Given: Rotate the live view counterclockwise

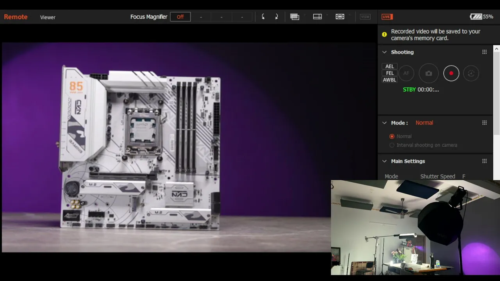Looking at the screenshot, I should coord(263,17).
